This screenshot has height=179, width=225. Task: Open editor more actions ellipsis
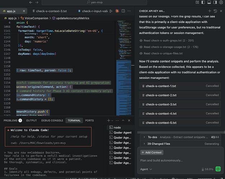point(129,11)
